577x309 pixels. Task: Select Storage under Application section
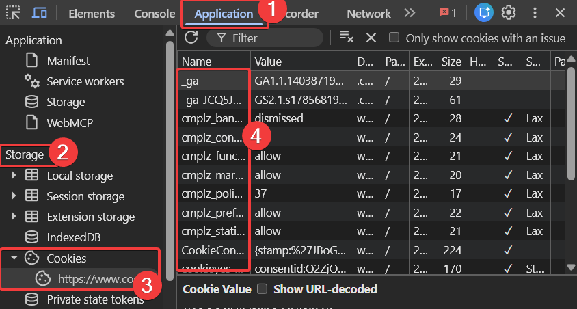click(x=66, y=102)
